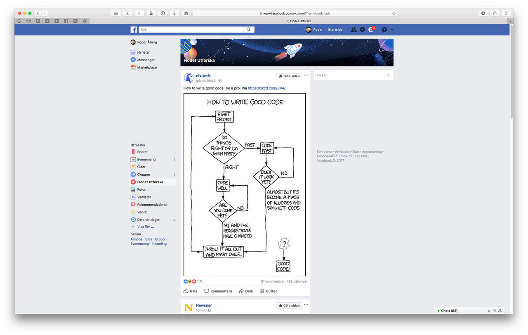Open the quick help question mark icon
This screenshot has width=528, height=335.
click(384, 30)
